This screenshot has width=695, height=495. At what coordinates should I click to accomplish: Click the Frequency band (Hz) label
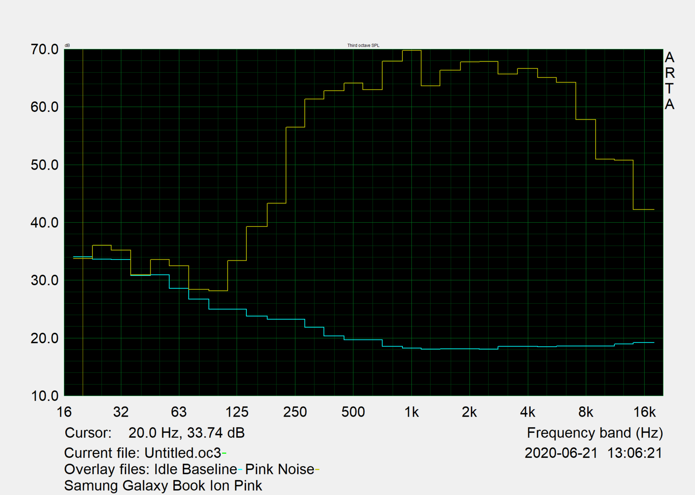coord(595,433)
